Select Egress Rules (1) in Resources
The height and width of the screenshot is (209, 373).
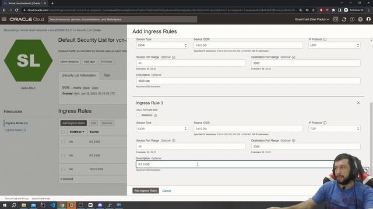point(16,130)
